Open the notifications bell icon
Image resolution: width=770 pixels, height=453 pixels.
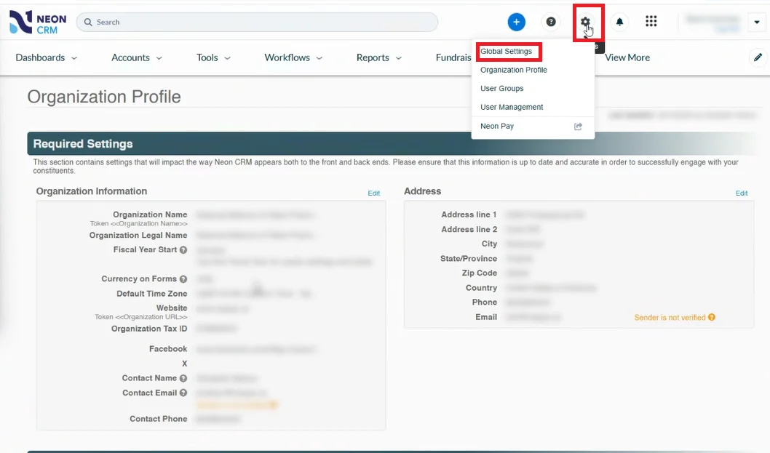click(619, 22)
